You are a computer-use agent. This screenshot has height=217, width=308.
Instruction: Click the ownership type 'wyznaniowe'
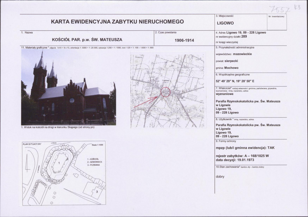click(x=225, y=94)
